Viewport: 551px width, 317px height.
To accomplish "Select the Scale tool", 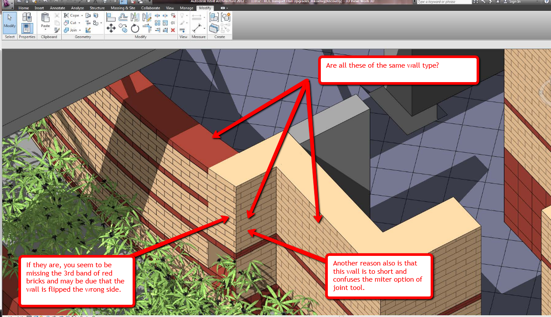I will pyautogui.click(x=165, y=23).
